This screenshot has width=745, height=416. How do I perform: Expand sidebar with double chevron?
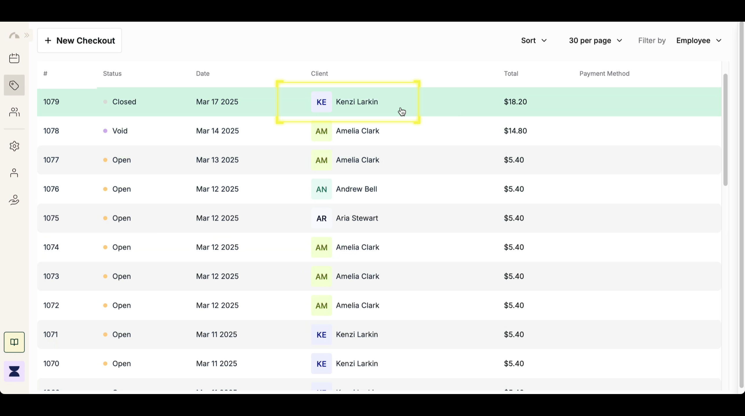(27, 36)
